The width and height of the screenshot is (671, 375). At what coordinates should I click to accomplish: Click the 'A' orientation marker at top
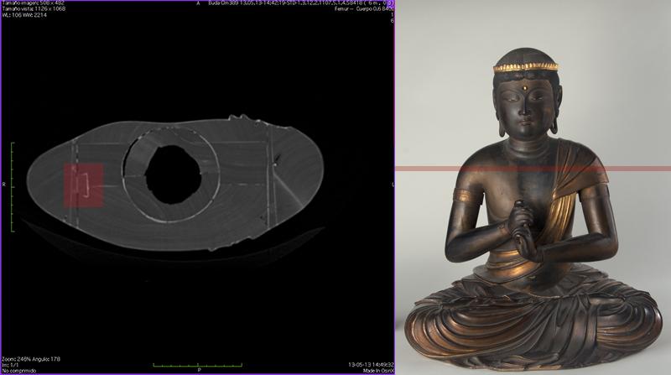[x=197, y=4]
